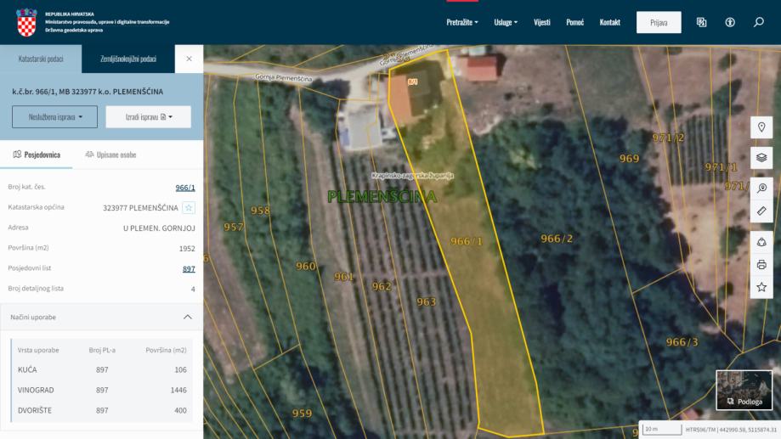Click the KUĆA usage row

[x=102, y=370]
